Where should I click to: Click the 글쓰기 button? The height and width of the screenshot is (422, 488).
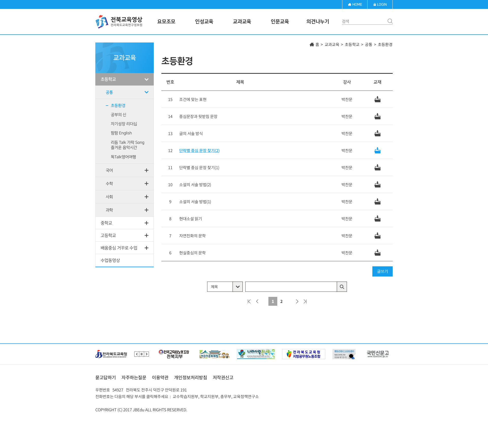tap(383, 271)
